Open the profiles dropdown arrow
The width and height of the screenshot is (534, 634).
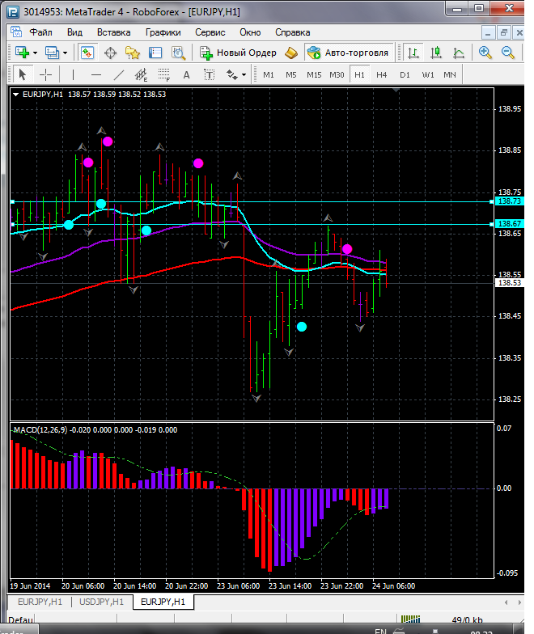(x=66, y=53)
